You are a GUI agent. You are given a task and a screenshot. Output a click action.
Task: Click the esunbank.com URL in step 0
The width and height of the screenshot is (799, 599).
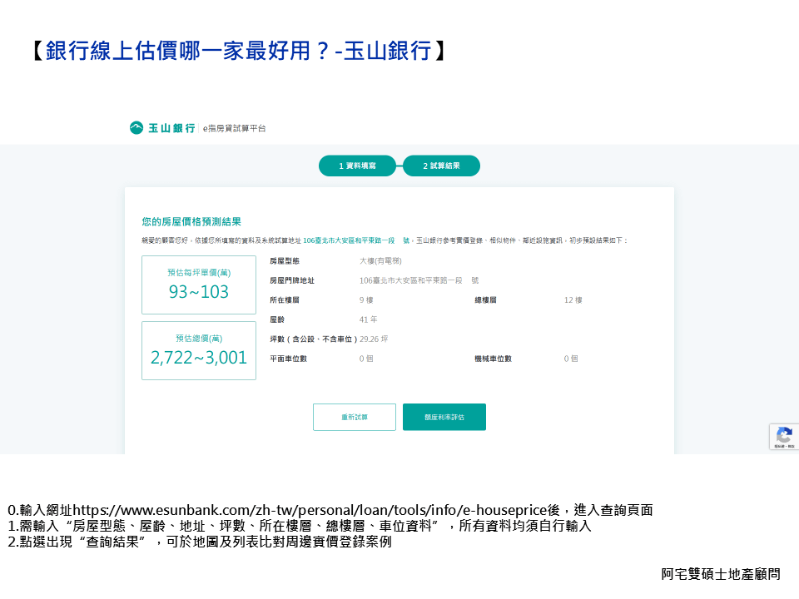point(310,510)
